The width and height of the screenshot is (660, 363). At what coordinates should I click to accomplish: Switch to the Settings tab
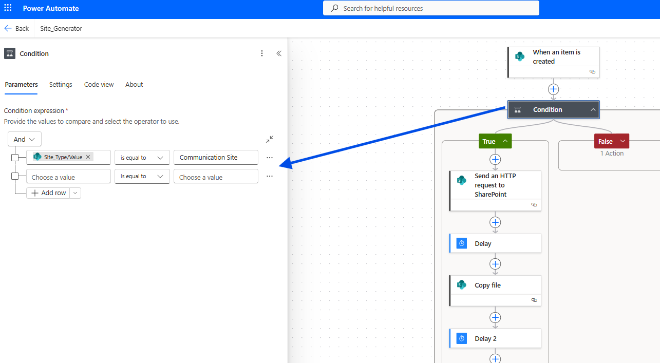tap(61, 84)
